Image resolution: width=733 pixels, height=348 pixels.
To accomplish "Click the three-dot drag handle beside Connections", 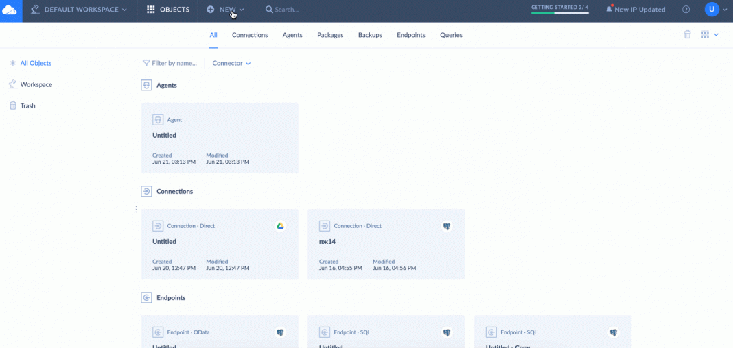I will (136, 209).
